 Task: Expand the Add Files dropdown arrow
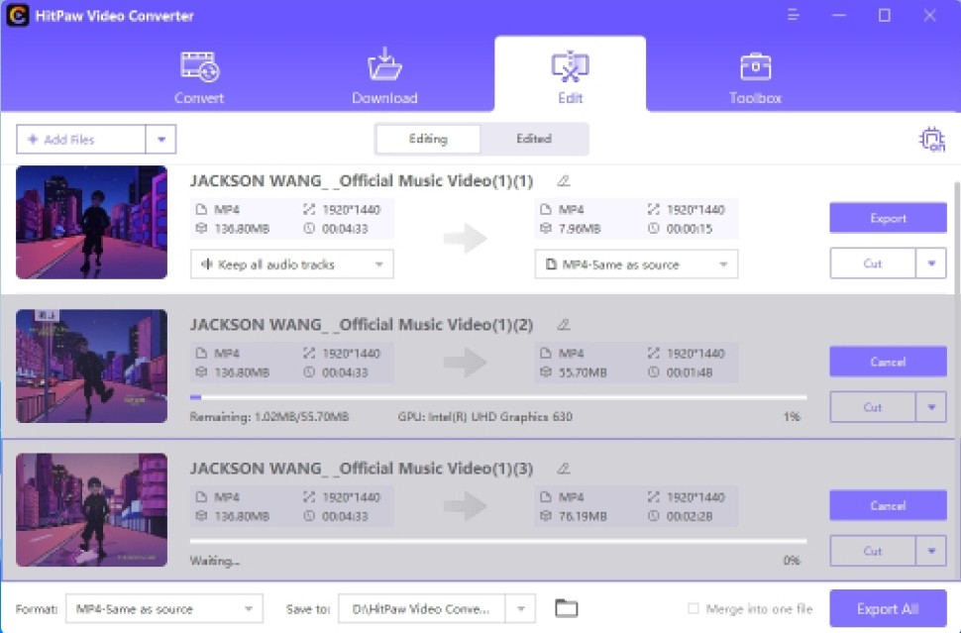[161, 140]
